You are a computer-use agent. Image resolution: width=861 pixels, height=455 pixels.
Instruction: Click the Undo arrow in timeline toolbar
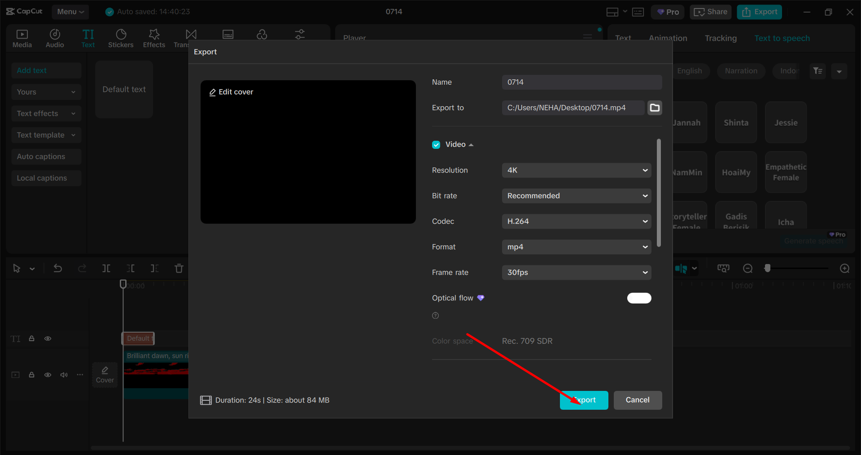click(58, 269)
